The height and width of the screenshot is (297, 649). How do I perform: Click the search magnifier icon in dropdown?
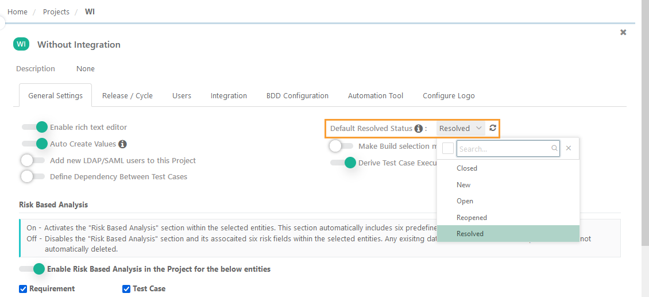[x=554, y=148]
